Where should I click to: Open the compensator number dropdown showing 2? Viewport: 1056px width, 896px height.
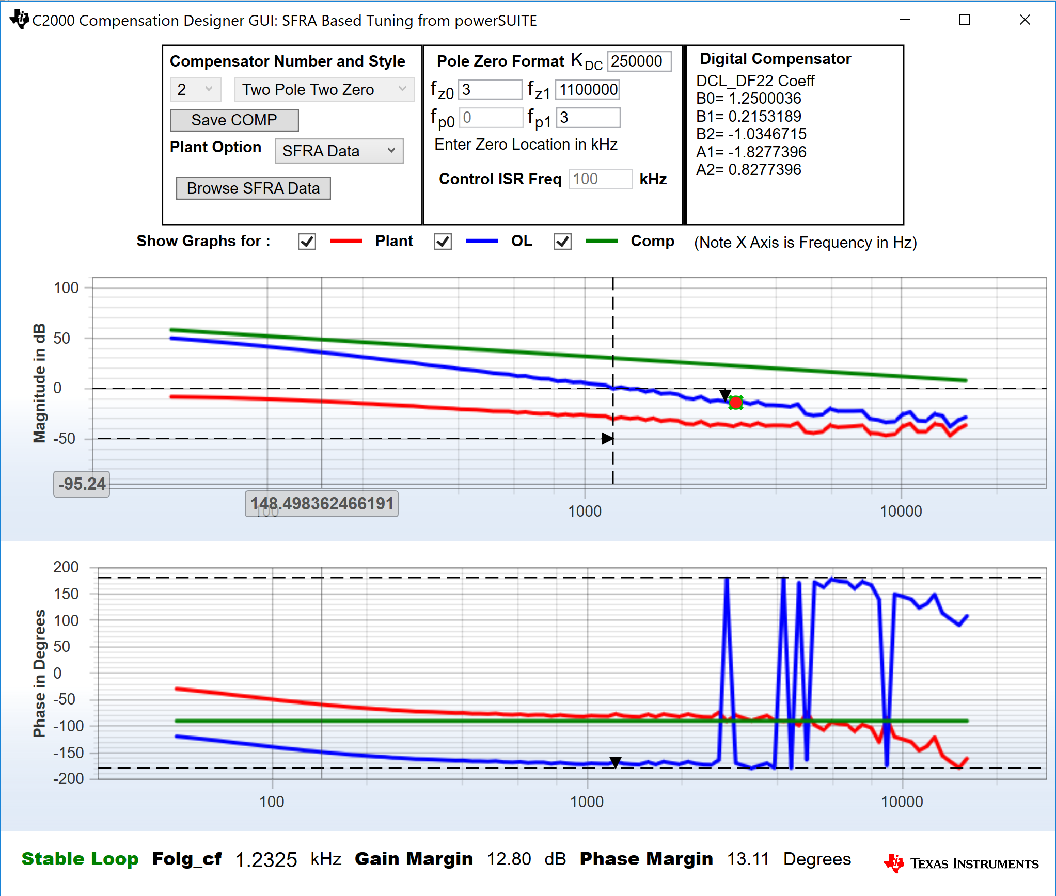pos(196,89)
